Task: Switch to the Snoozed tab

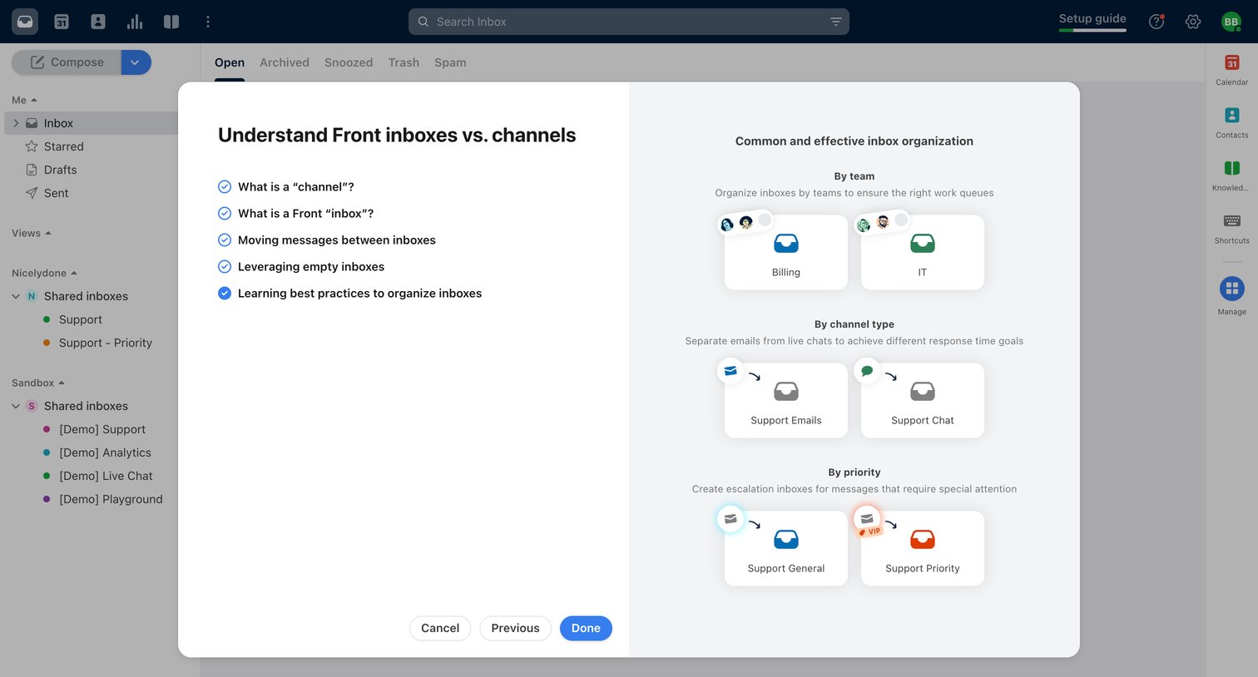Action: pyautogui.click(x=349, y=62)
